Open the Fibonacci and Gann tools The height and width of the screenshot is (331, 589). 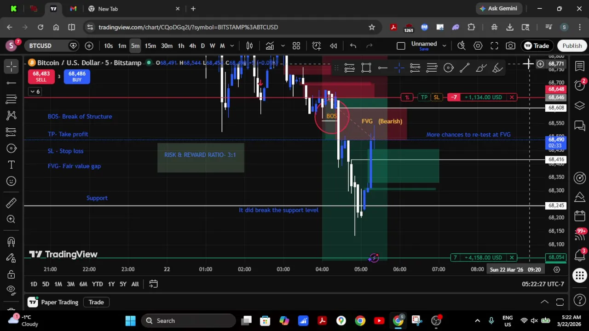click(x=12, y=99)
